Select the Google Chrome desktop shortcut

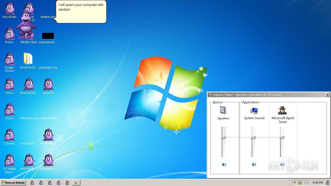(x=9, y=63)
